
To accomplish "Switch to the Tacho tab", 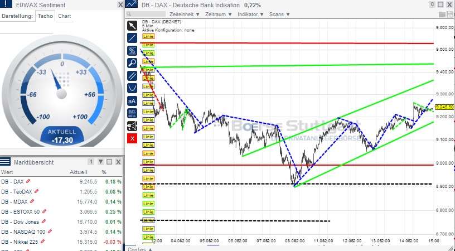I will click(x=45, y=16).
